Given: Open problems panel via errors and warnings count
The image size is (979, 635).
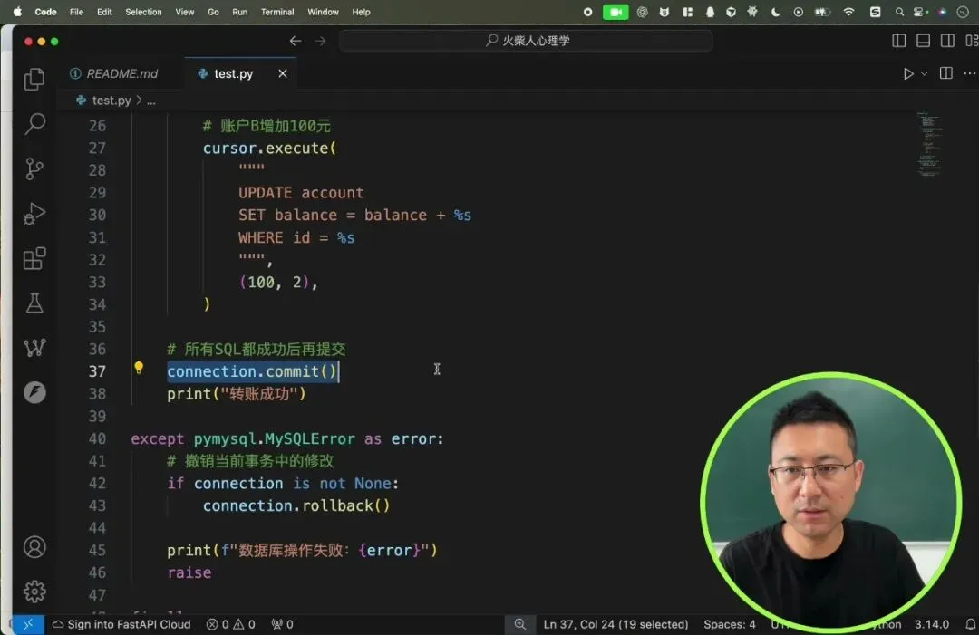Looking at the screenshot, I should tap(231, 624).
